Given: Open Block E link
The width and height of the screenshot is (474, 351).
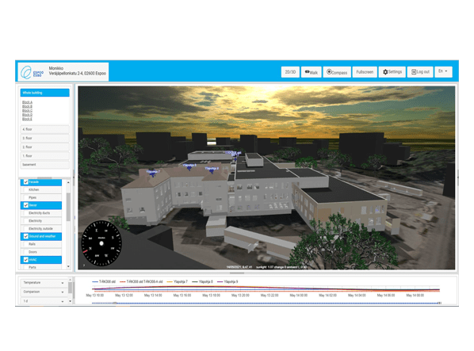Looking at the screenshot, I should point(27,119).
